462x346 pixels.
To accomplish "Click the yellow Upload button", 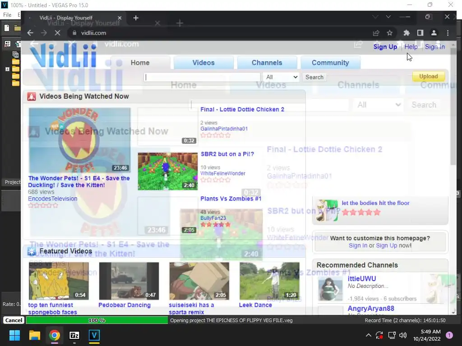I will 429,77.
